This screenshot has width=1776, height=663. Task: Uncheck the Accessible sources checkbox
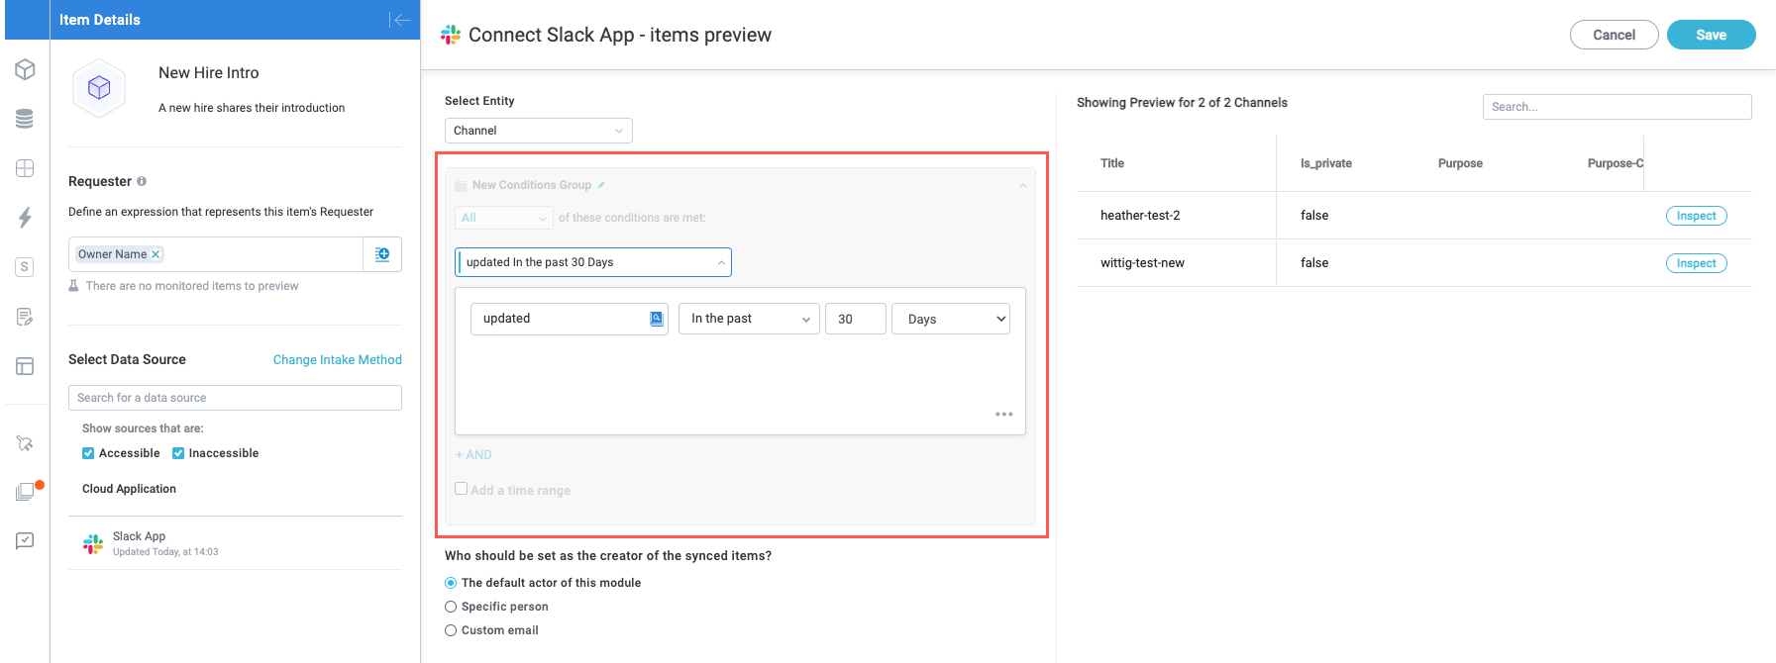click(x=88, y=453)
